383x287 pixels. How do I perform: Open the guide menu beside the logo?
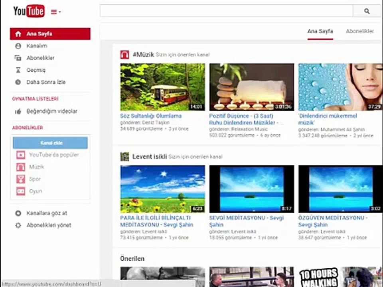(56, 12)
